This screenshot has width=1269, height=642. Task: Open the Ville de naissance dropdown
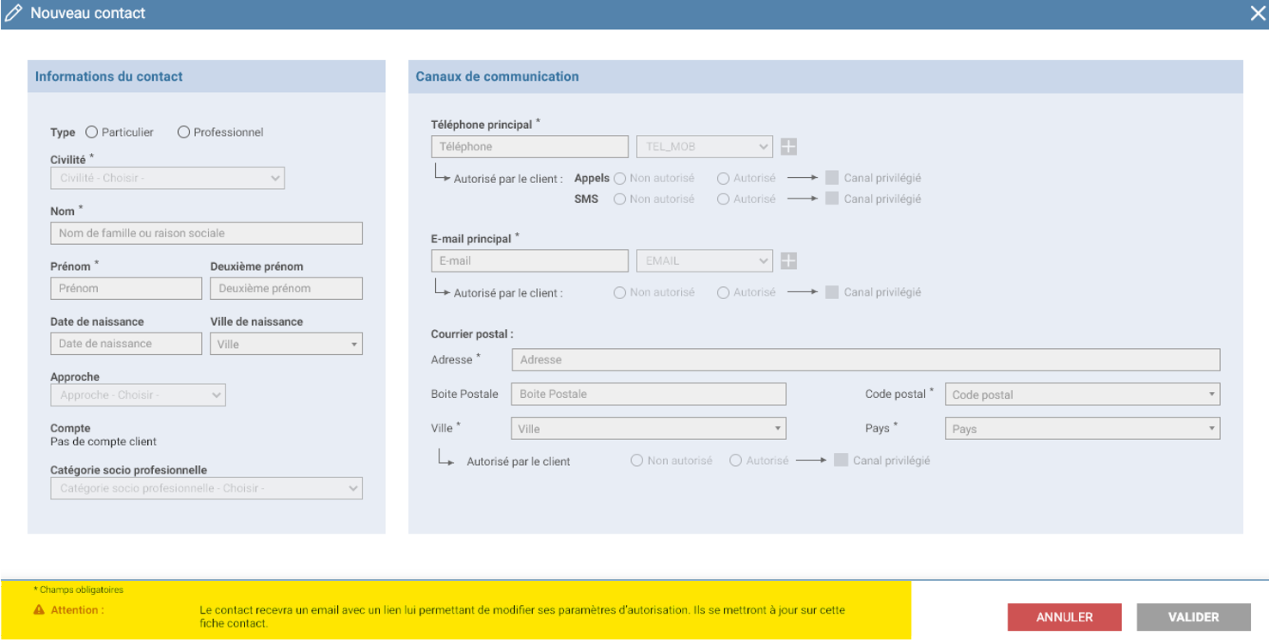(286, 344)
